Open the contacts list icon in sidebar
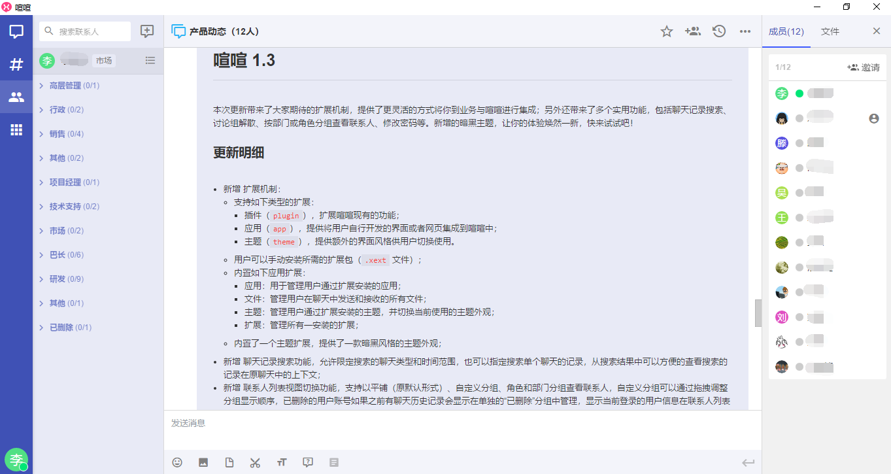The height and width of the screenshot is (474, 891). tap(16, 97)
